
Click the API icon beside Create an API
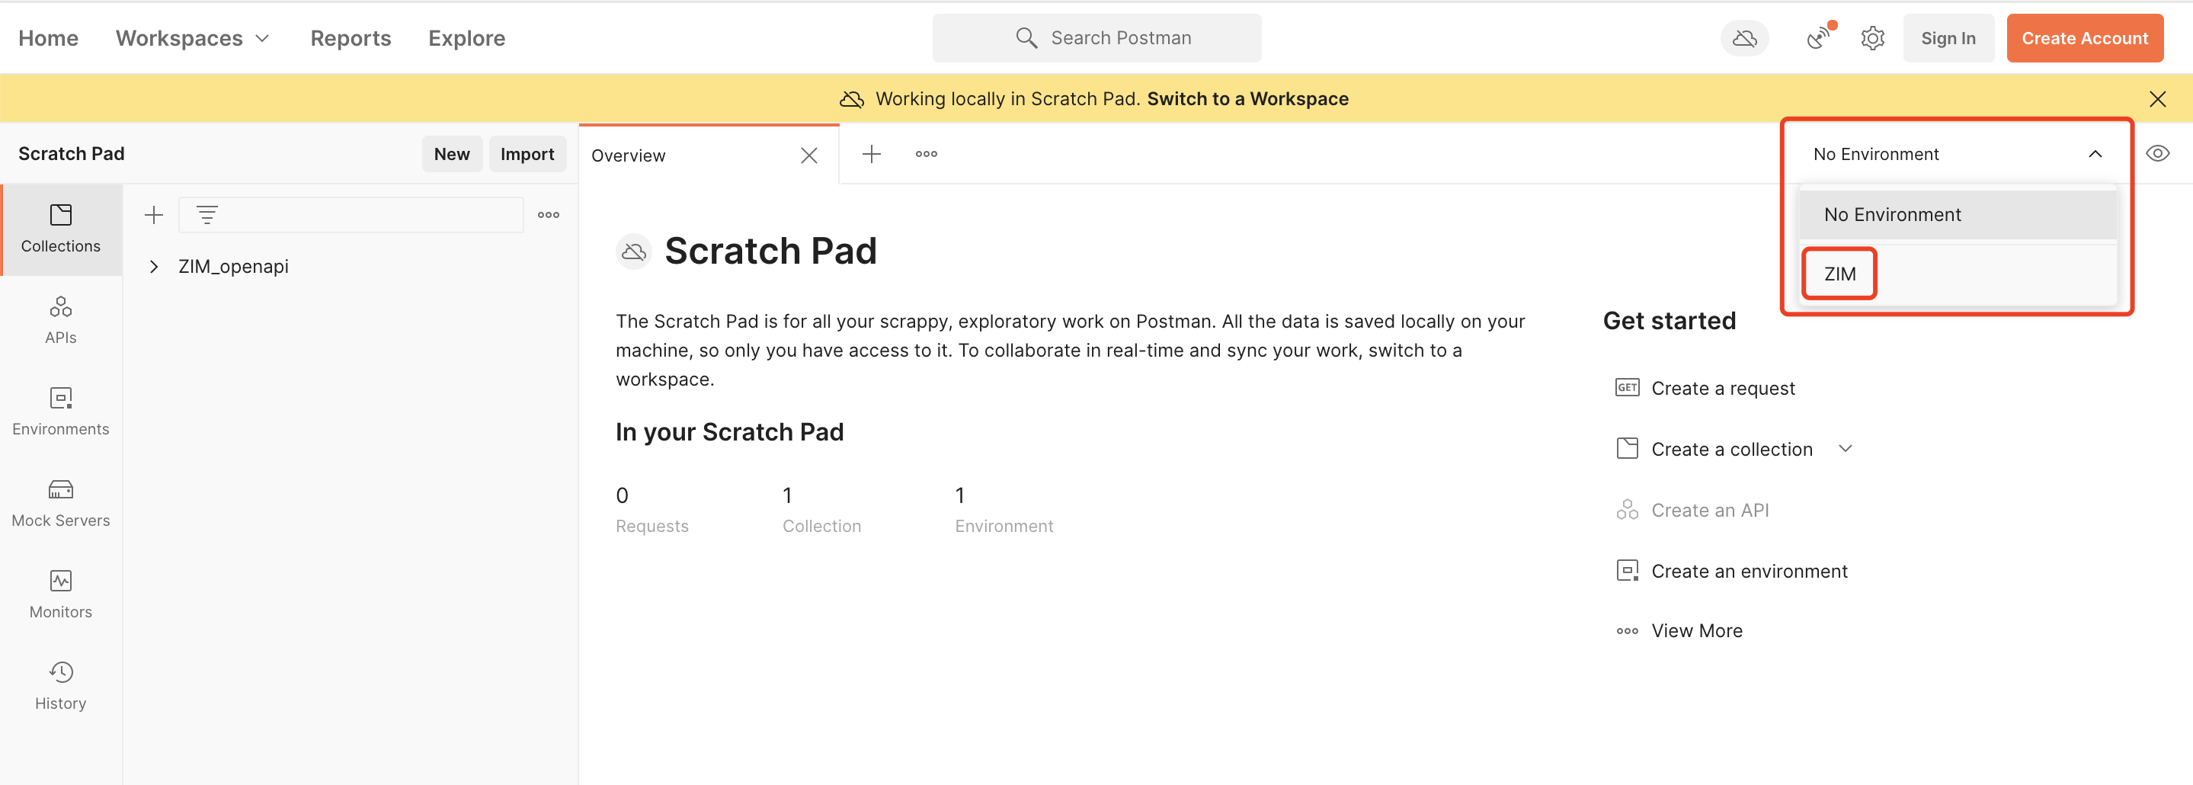click(1627, 509)
